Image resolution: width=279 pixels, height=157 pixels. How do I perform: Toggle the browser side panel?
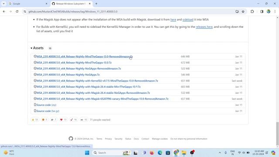(262, 12)
